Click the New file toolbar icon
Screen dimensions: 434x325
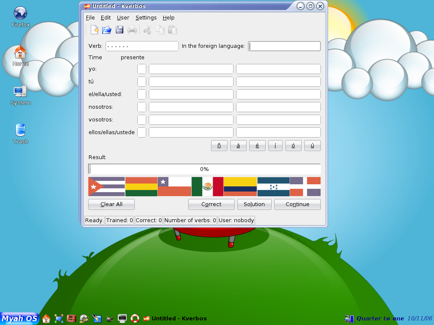[x=95, y=30]
